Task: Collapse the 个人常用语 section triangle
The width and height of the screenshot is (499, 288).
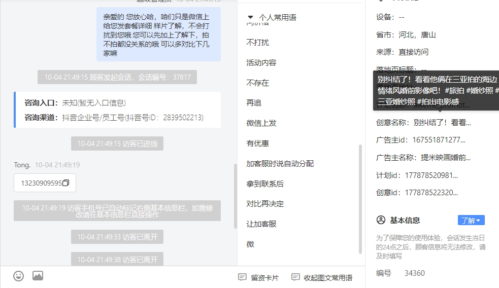Action: 250,17
